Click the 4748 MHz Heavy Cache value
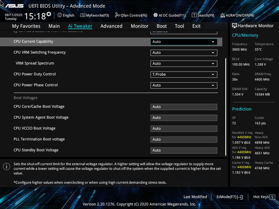Image resolution: width=279 pixels, height=209 pixels. click(x=262, y=168)
